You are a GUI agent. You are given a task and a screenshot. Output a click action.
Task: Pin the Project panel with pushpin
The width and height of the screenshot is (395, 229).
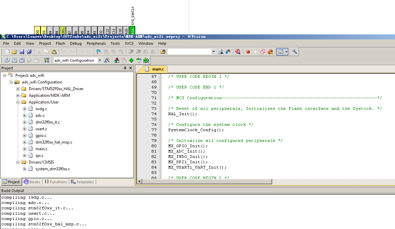[x=125, y=68]
